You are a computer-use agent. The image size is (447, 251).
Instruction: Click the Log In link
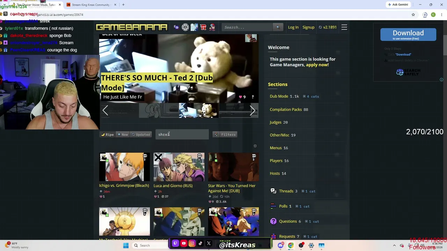coord(293,27)
